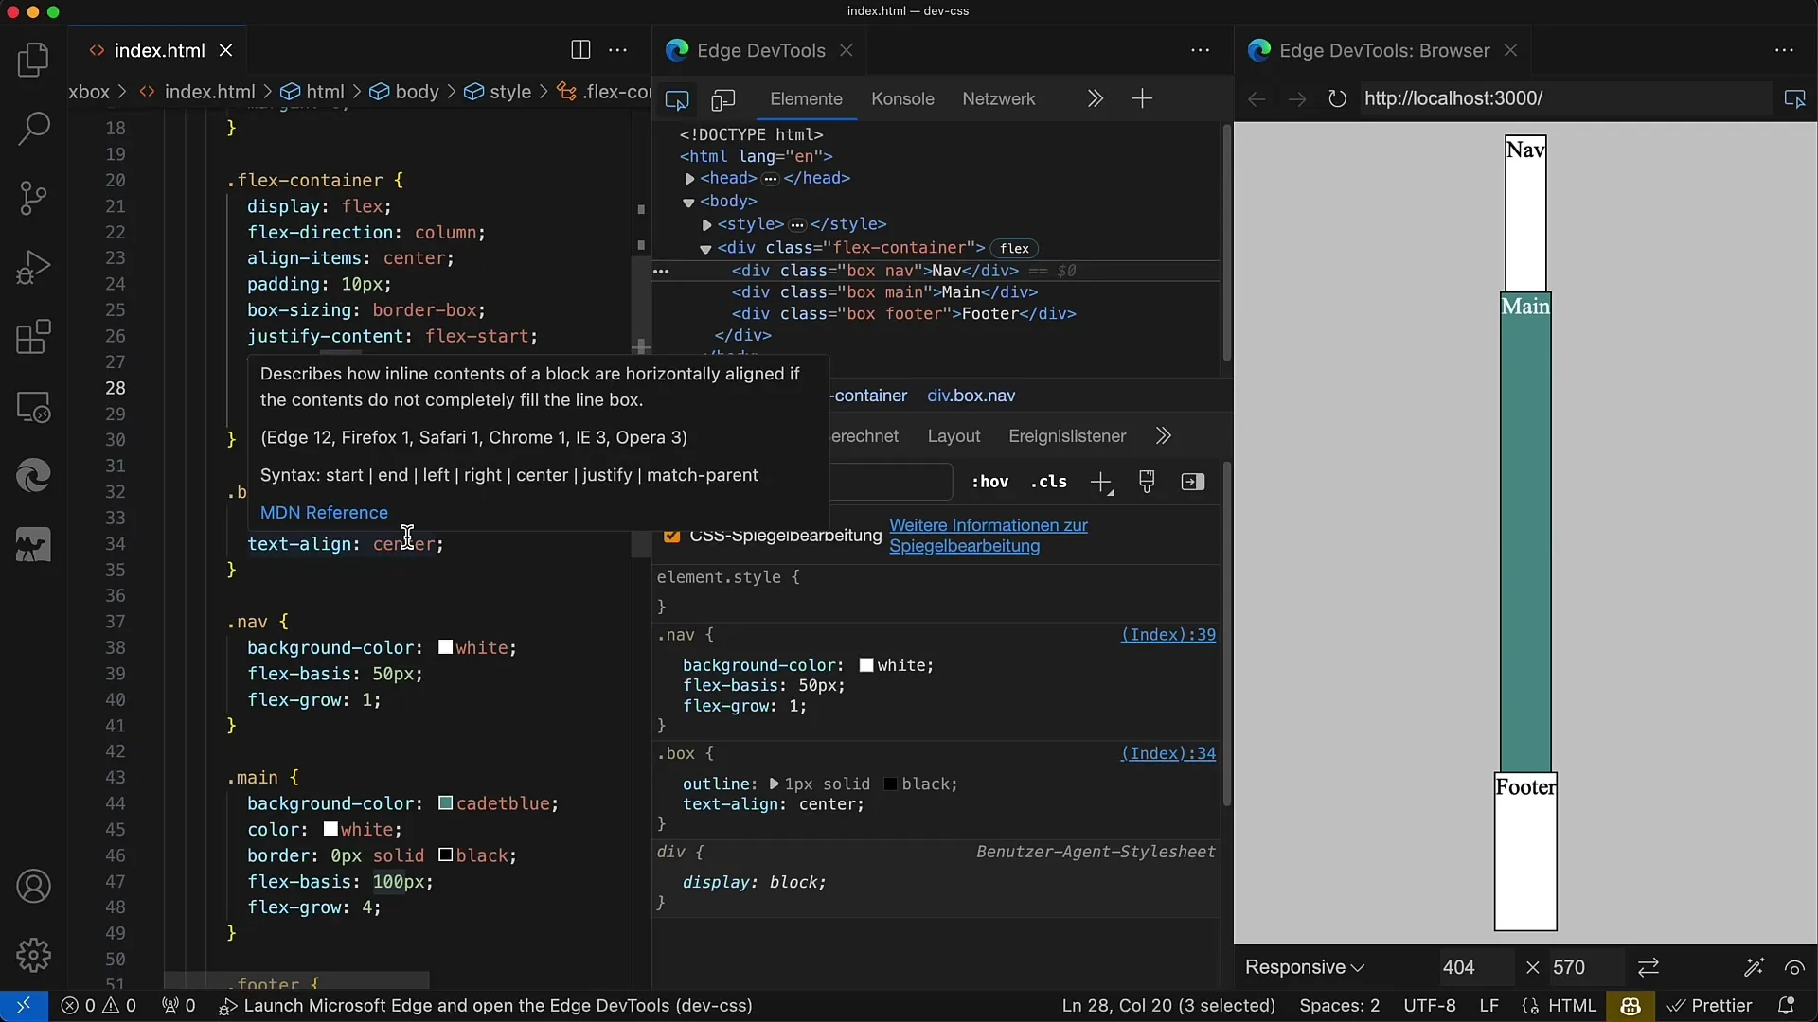
Task: Toggle device emulation in DevTools
Action: coord(723,99)
